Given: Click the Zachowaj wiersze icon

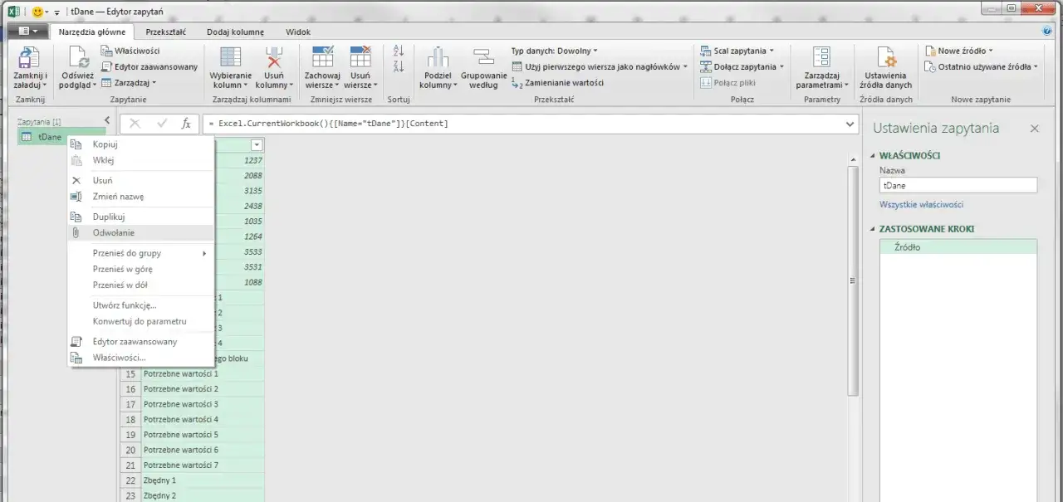Looking at the screenshot, I should coord(322,57).
